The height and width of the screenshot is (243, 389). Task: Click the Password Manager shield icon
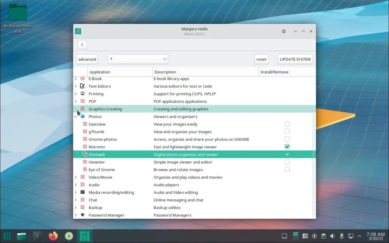(82, 215)
